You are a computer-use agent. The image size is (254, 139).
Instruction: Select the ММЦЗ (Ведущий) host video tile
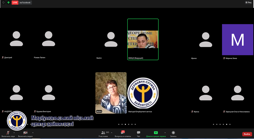coord(143,39)
